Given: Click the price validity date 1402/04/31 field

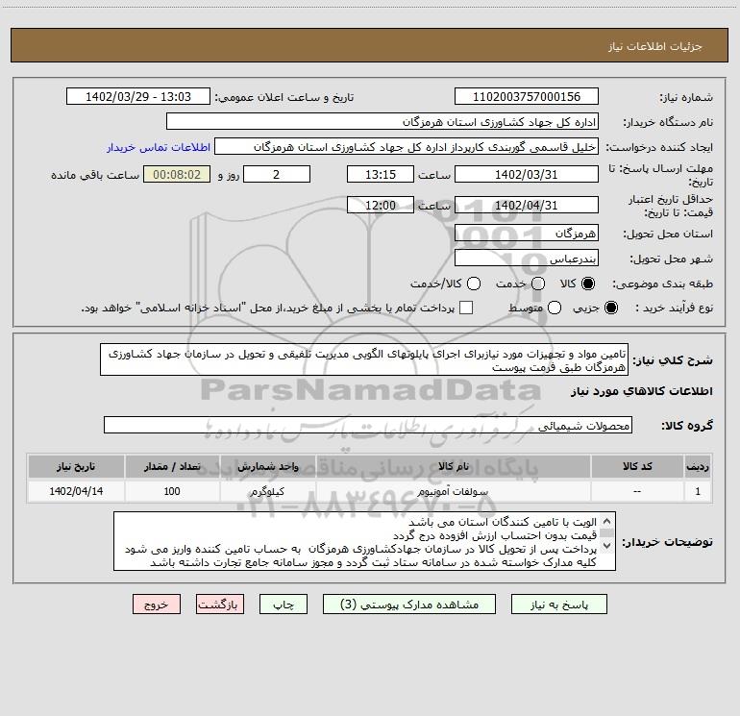Looking at the screenshot, I should 527,205.
